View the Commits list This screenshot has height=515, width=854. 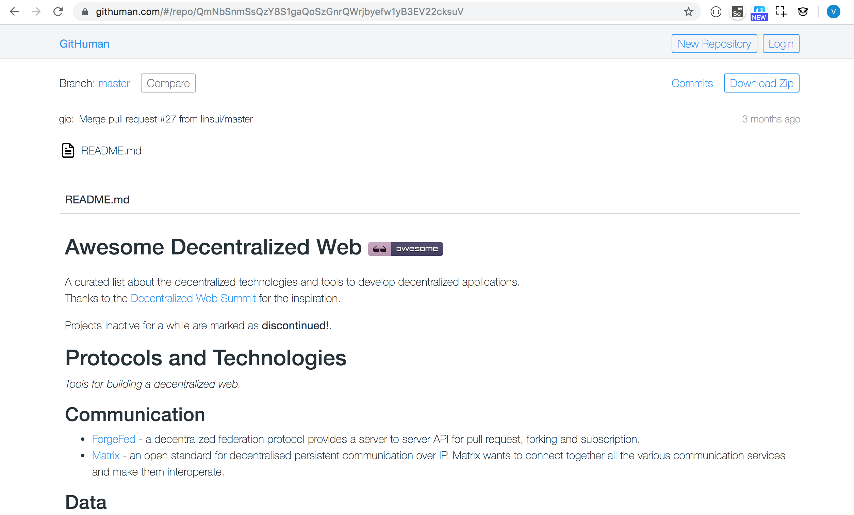coord(692,83)
